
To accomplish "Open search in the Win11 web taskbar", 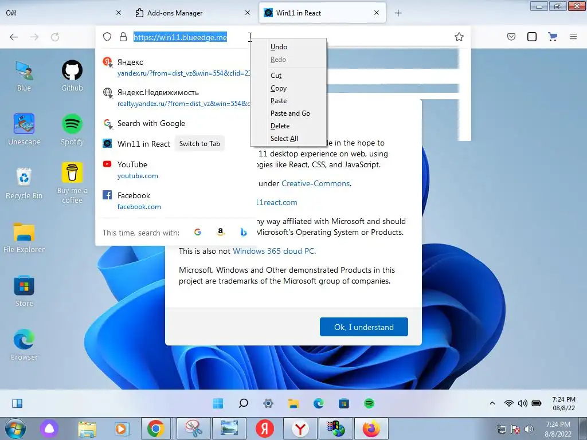I will (x=243, y=403).
